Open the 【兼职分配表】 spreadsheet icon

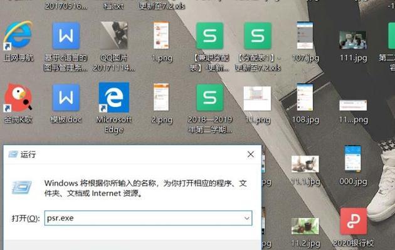(x=209, y=36)
